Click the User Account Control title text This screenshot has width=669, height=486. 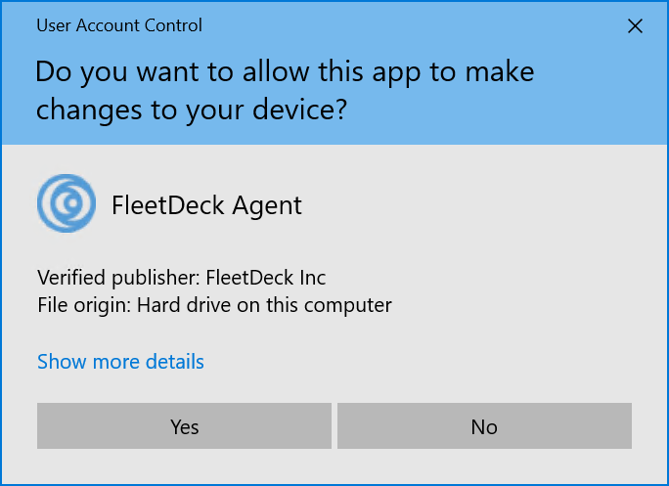coord(119,25)
